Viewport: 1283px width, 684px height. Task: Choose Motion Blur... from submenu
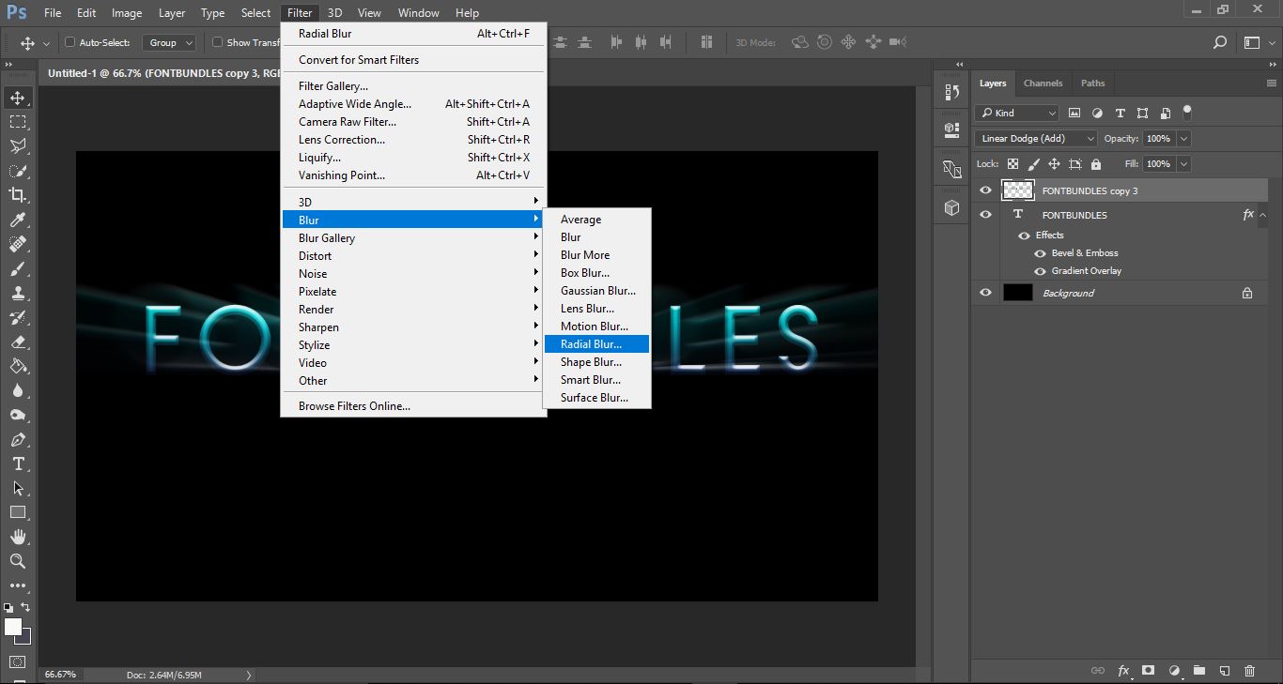tap(596, 327)
